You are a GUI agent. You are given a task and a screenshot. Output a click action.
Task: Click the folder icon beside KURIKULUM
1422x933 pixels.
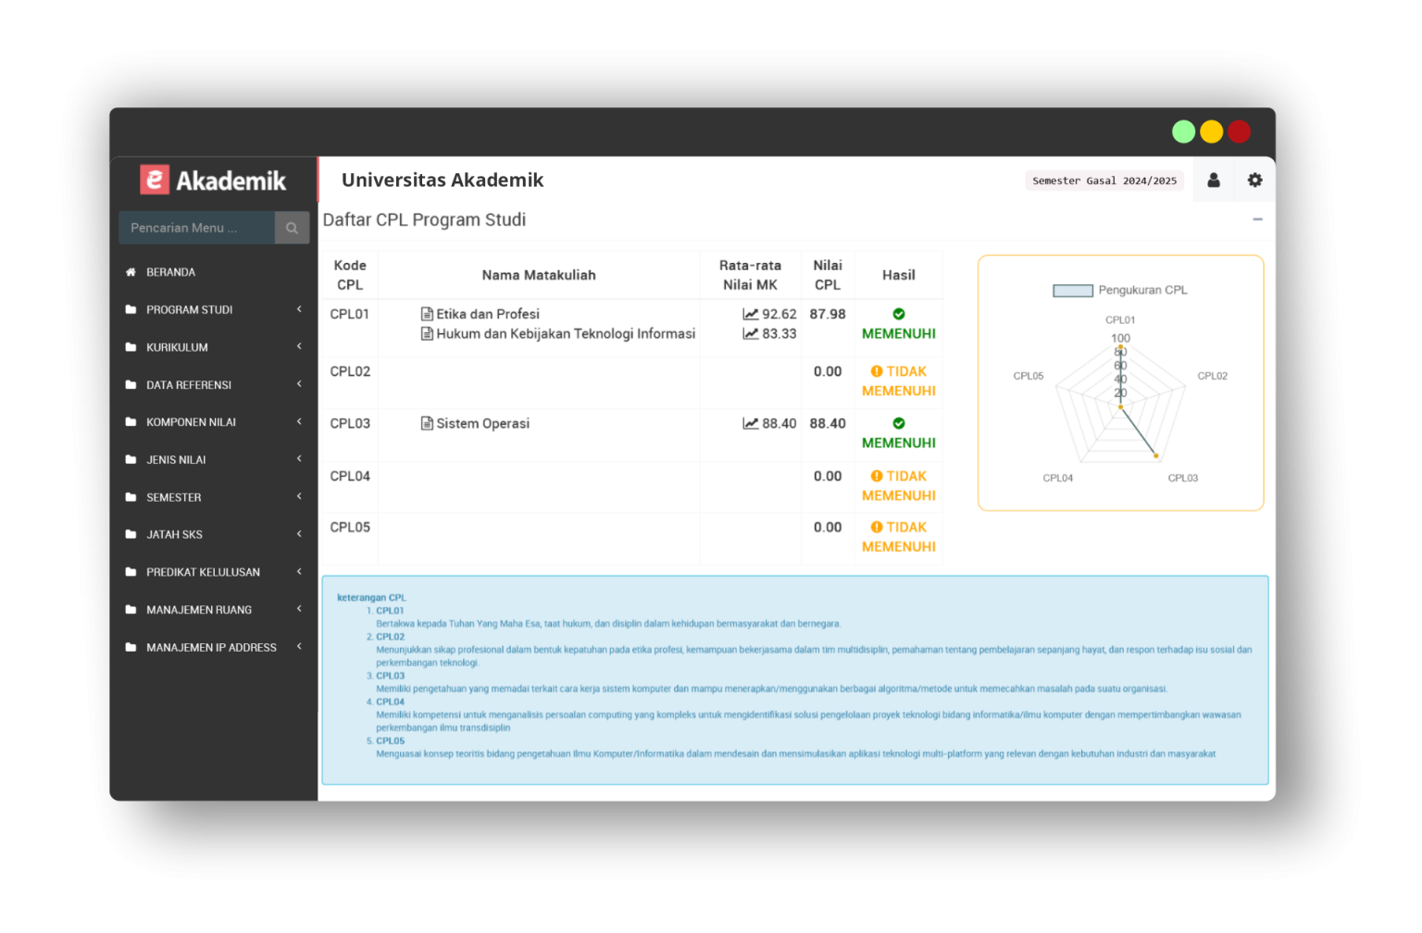[131, 346]
